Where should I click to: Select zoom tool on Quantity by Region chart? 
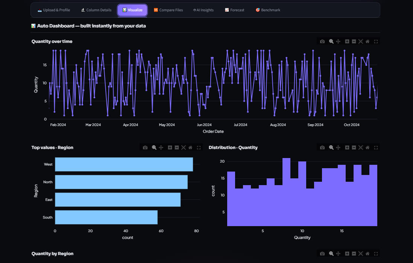click(x=331, y=254)
